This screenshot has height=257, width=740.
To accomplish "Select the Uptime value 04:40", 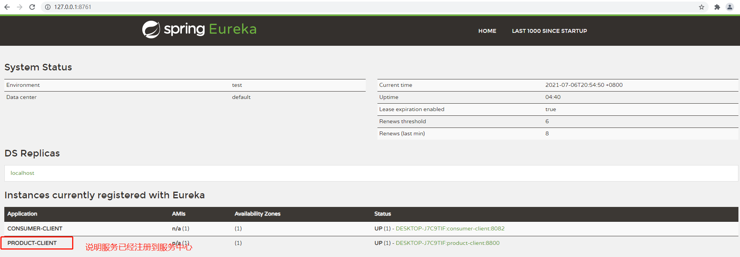I will pos(553,97).
